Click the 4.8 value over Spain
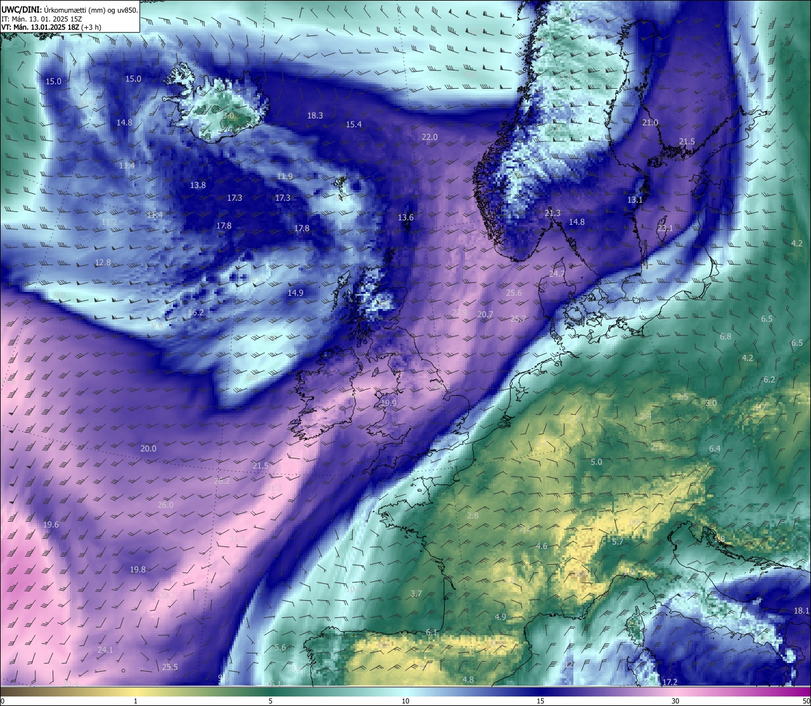Image resolution: width=811 pixels, height=706 pixels. coord(468,679)
